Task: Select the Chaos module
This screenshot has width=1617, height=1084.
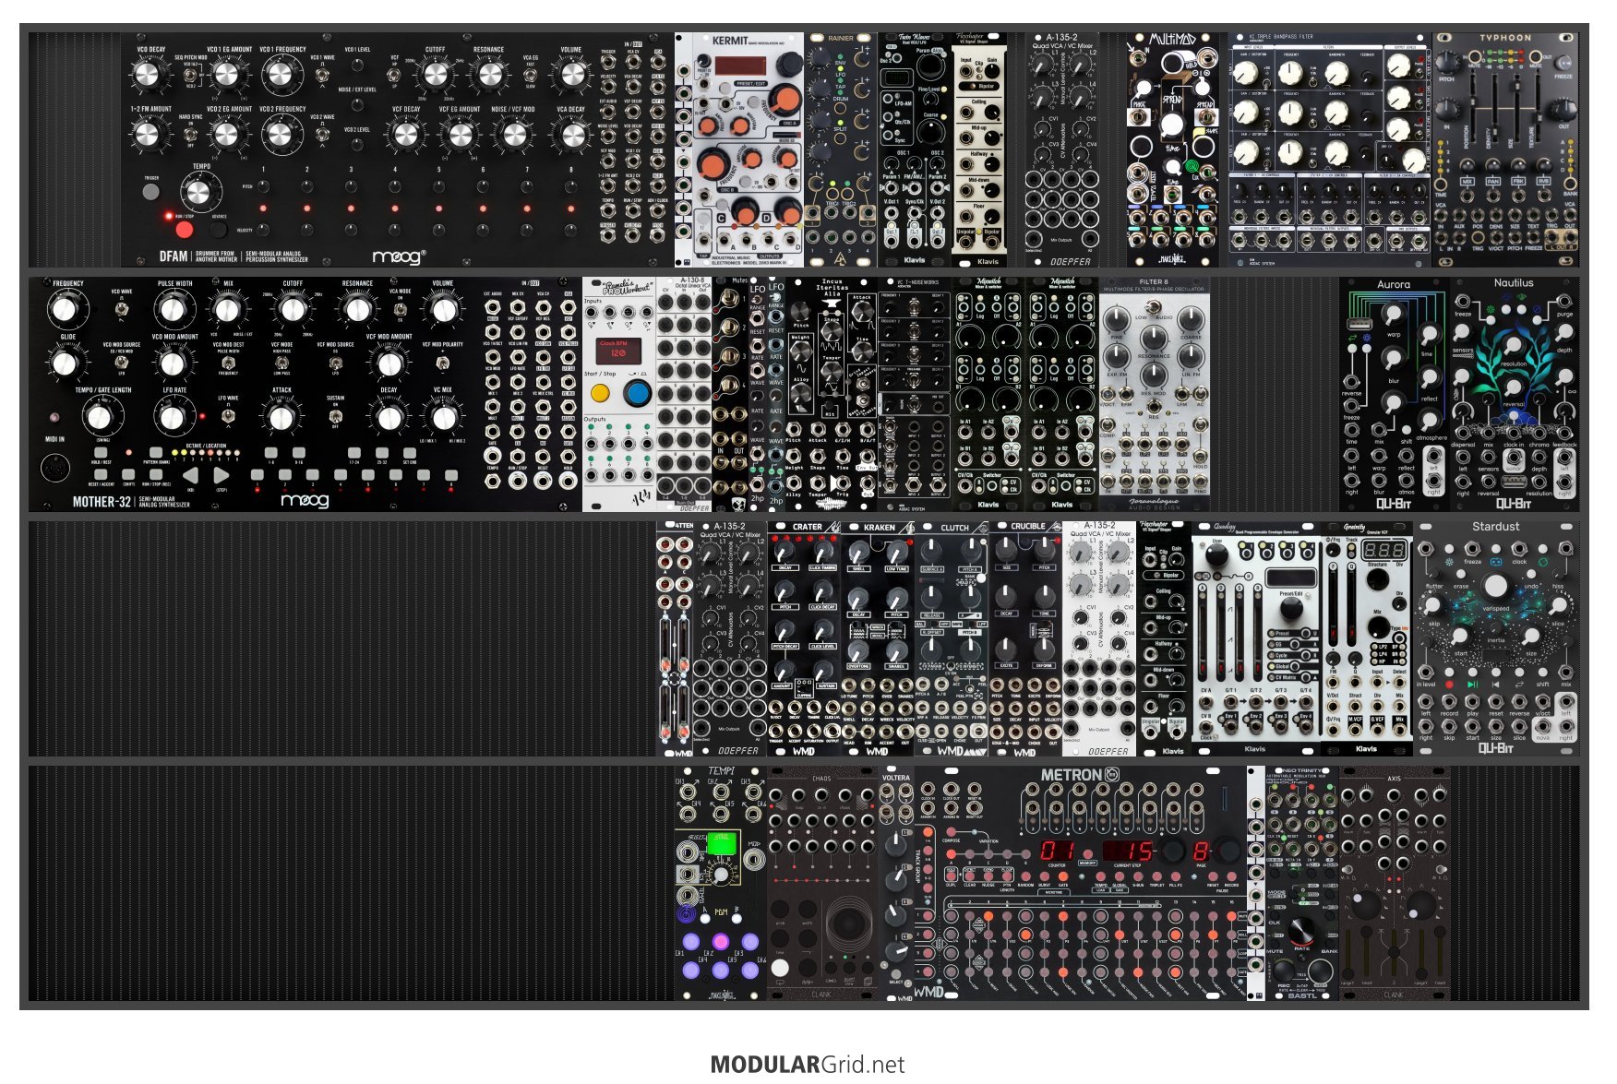Action: [822, 883]
